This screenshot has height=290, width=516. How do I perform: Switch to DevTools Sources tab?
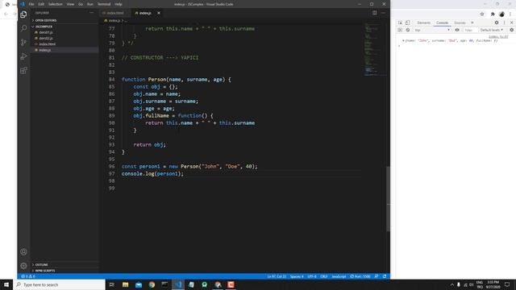460,23
